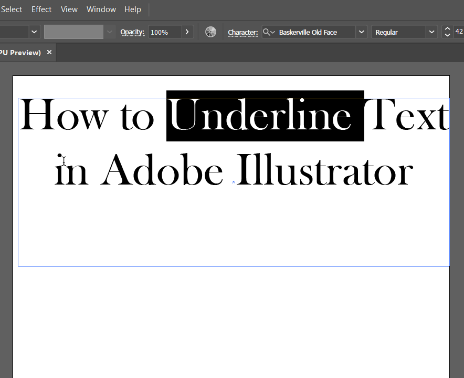Click the font size value field

tap(459, 32)
